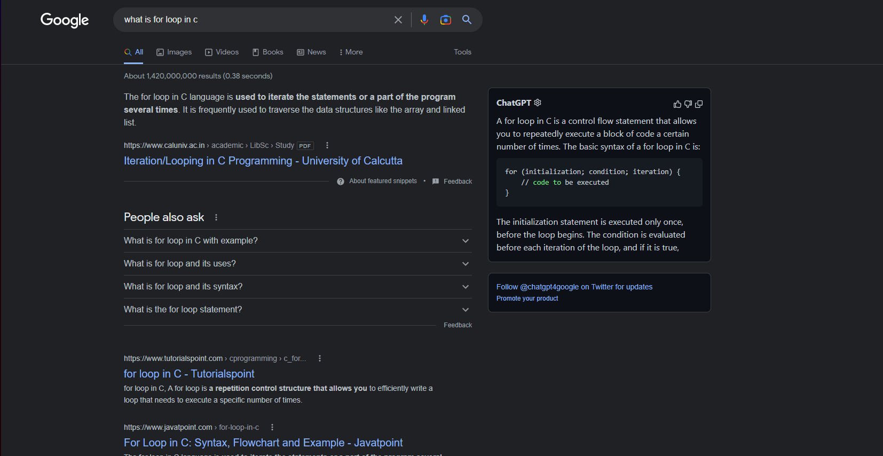Click About featured snippets text link
Viewport: 883px width, 456px height.
[383, 181]
